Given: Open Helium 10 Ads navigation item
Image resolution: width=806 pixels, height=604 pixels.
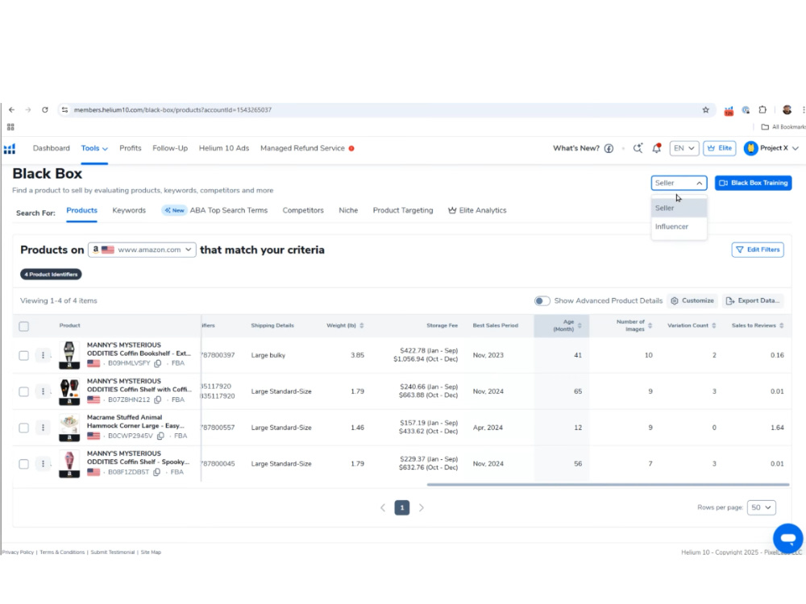Looking at the screenshot, I should [x=224, y=148].
